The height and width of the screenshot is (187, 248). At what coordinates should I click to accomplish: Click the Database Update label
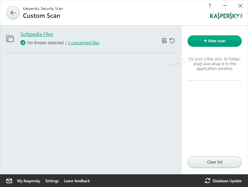coord(227,181)
